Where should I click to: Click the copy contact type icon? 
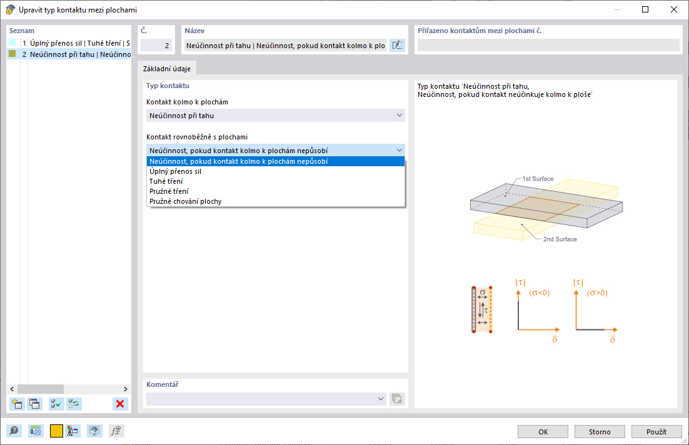point(35,404)
